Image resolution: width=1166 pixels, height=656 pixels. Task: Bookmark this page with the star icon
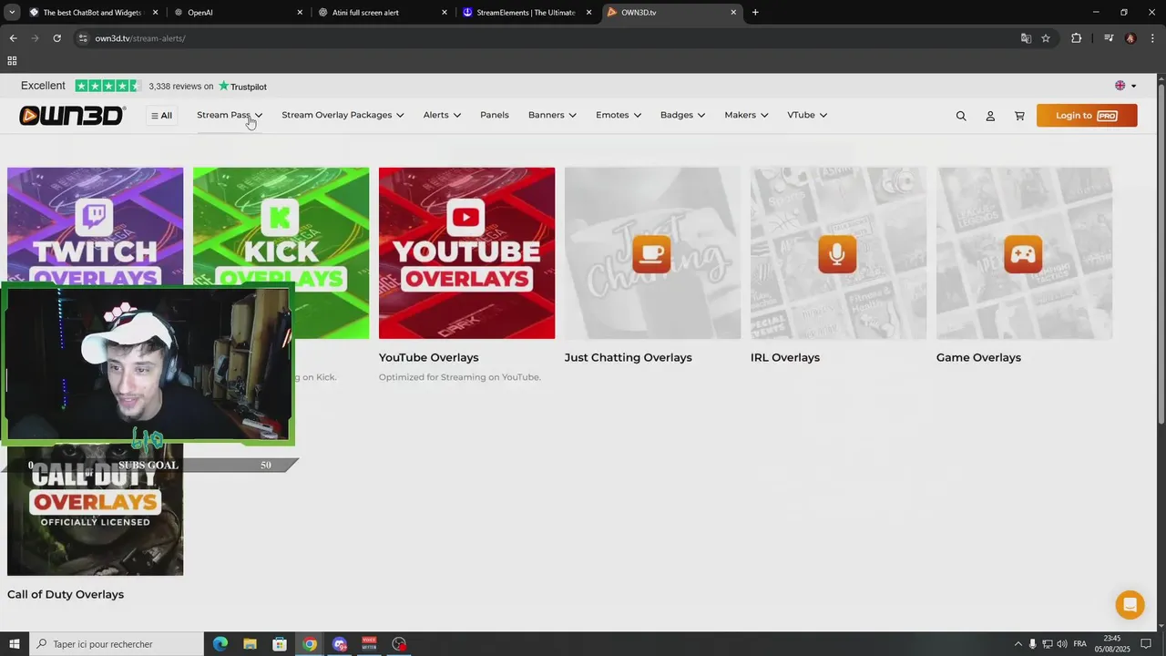click(1046, 38)
